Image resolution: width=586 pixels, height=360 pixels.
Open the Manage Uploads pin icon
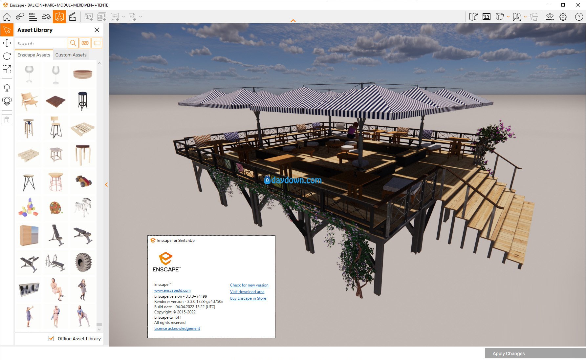[20, 17]
